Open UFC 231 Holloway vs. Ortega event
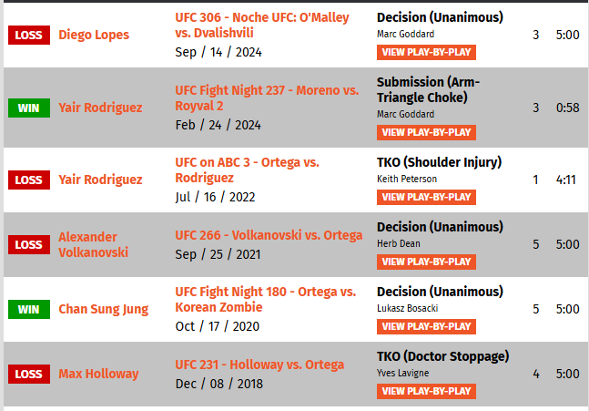589x411 pixels. [x=259, y=365]
